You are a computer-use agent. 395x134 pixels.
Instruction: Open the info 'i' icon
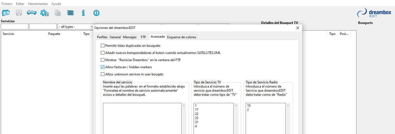coord(83,13)
